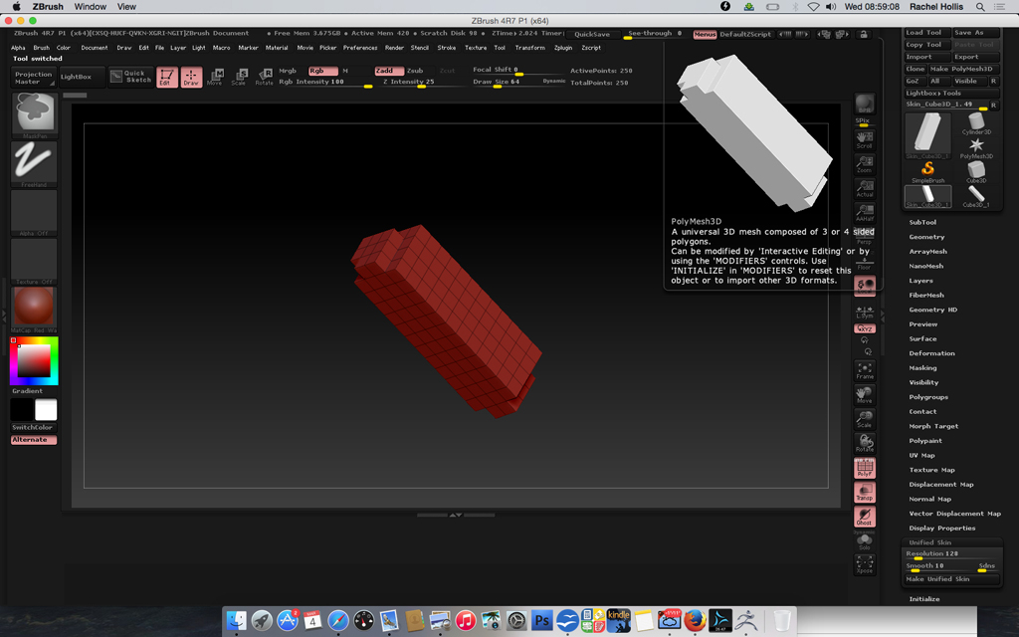Open the Transform menu
This screenshot has width=1019, height=637.
tap(529, 48)
